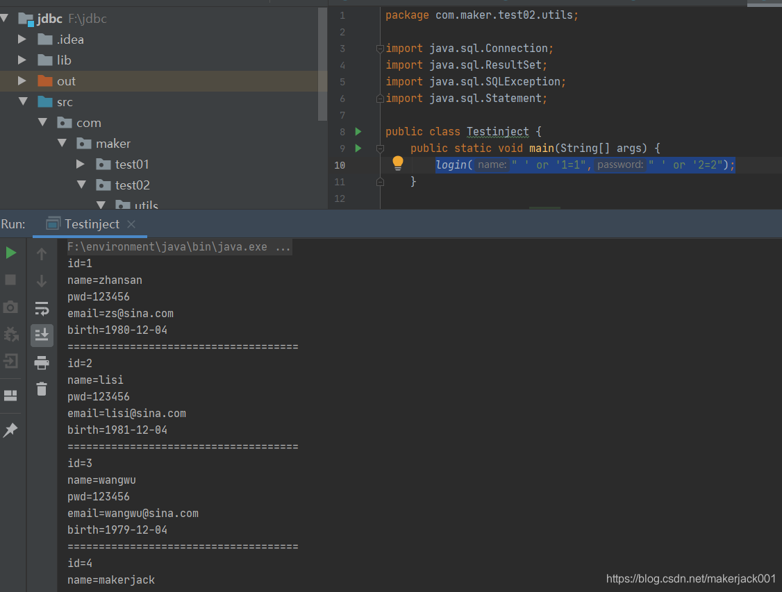Collapse the com package arrow
The height and width of the screenshot is (592, 782).
tap(43, 122)
